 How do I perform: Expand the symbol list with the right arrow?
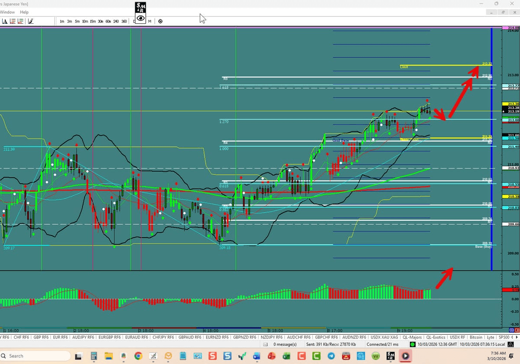[517, 337]
